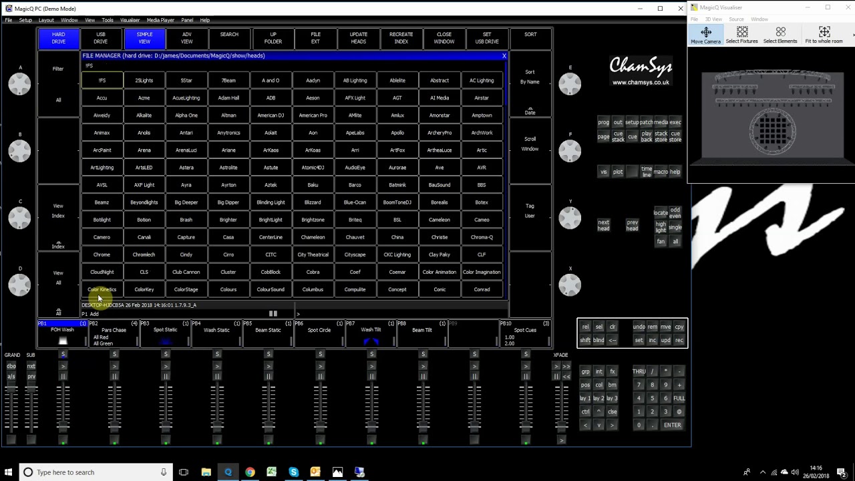Select the Color Kinetics folder
Image resolution: width=855 pixels, height=481 pixels.
coord(102,289)
